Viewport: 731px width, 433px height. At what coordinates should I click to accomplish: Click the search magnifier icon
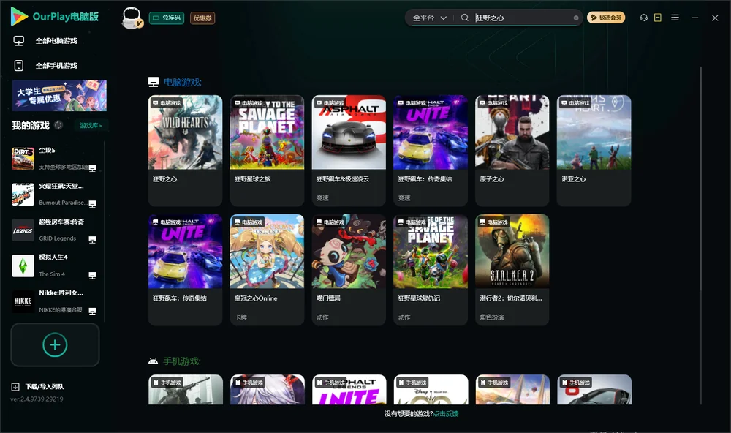click(x=464, y=18)
